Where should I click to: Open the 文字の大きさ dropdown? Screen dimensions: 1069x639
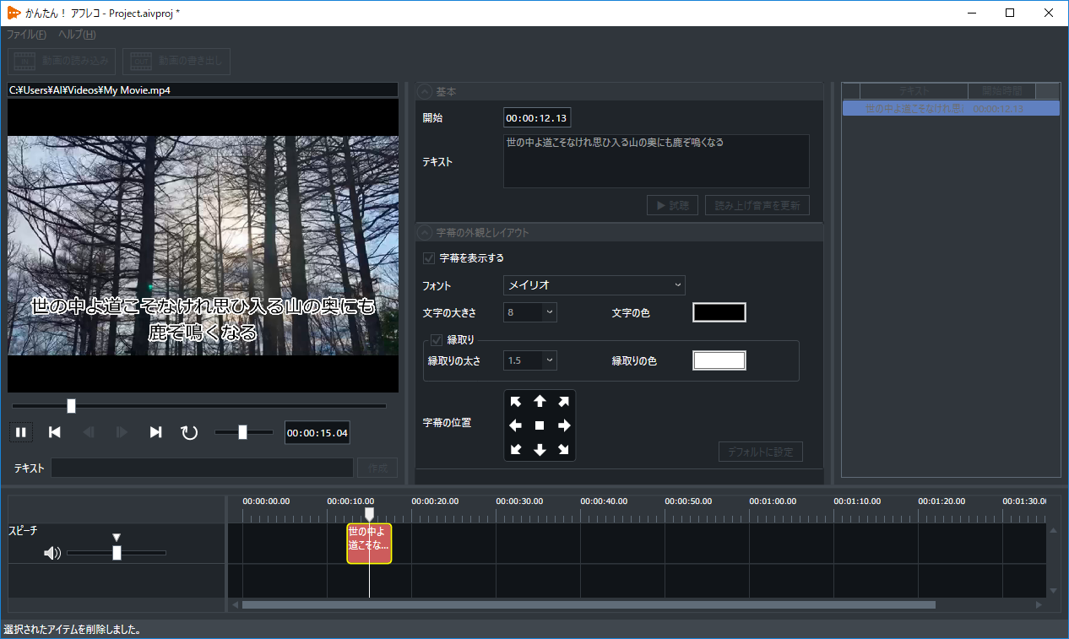530,312
